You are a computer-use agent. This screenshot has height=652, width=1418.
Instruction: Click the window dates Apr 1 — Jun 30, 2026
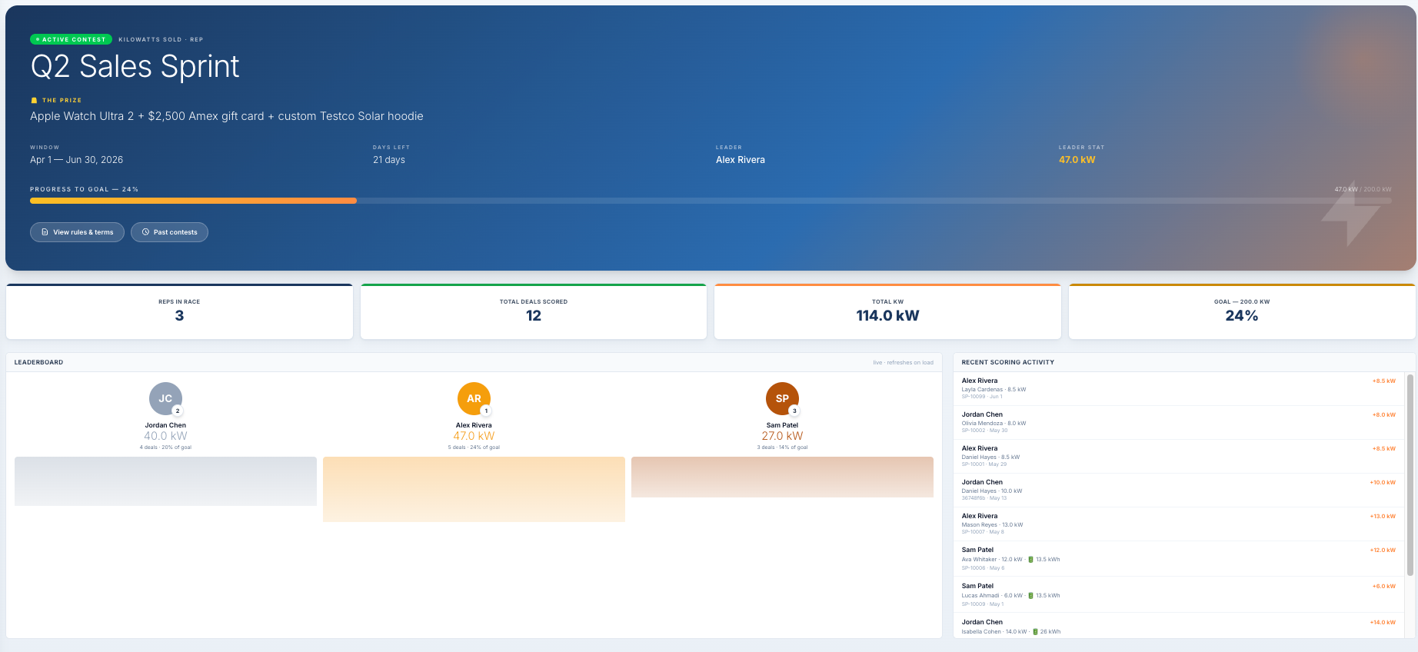pyautogui.click(x=77, y=160)
